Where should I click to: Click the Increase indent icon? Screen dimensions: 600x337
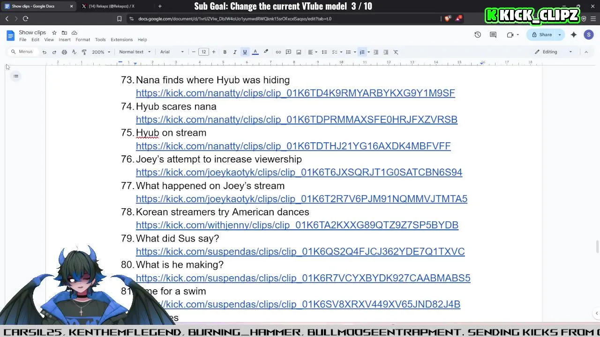coord(386,52)
